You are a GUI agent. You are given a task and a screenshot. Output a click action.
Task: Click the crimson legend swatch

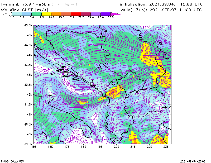tap(86, 14)
